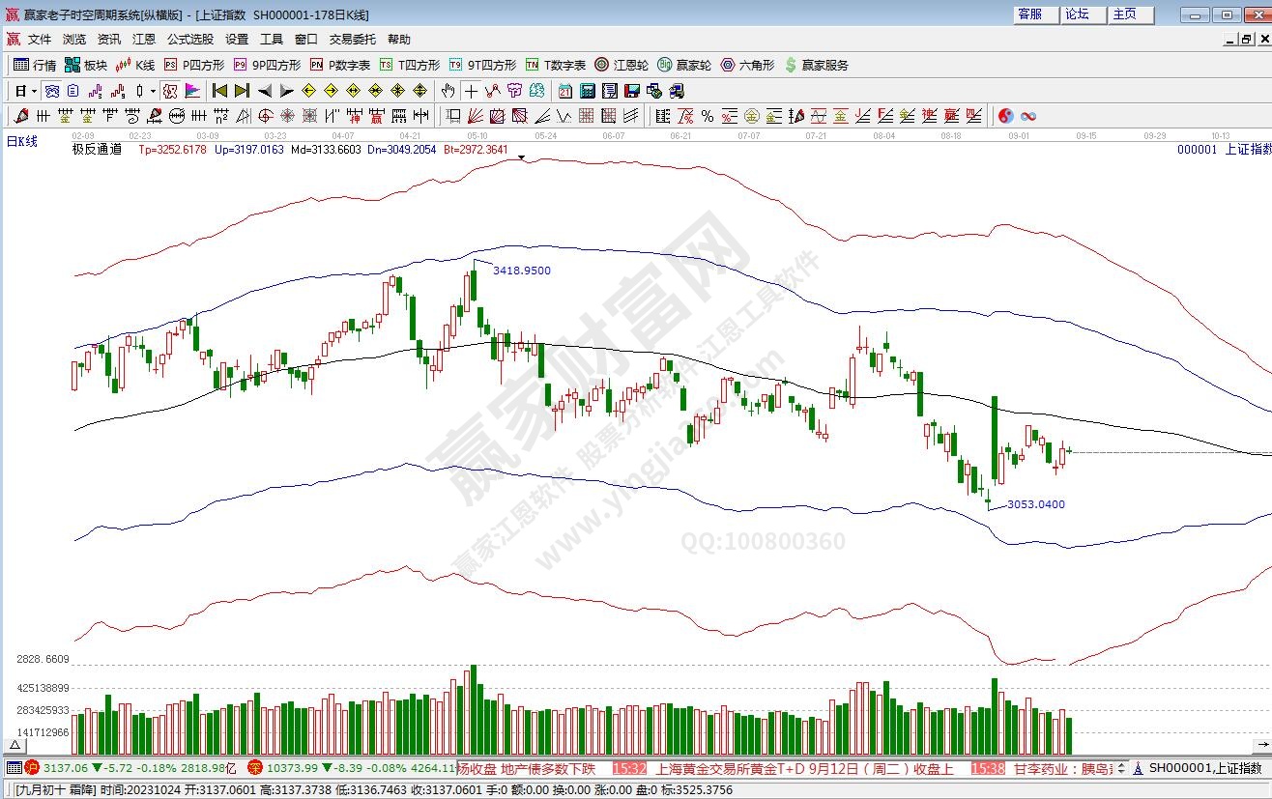The image size is (1272, 799).
Task: Click the yin-yang Taiji icon
Action: tap(1006, 116)
